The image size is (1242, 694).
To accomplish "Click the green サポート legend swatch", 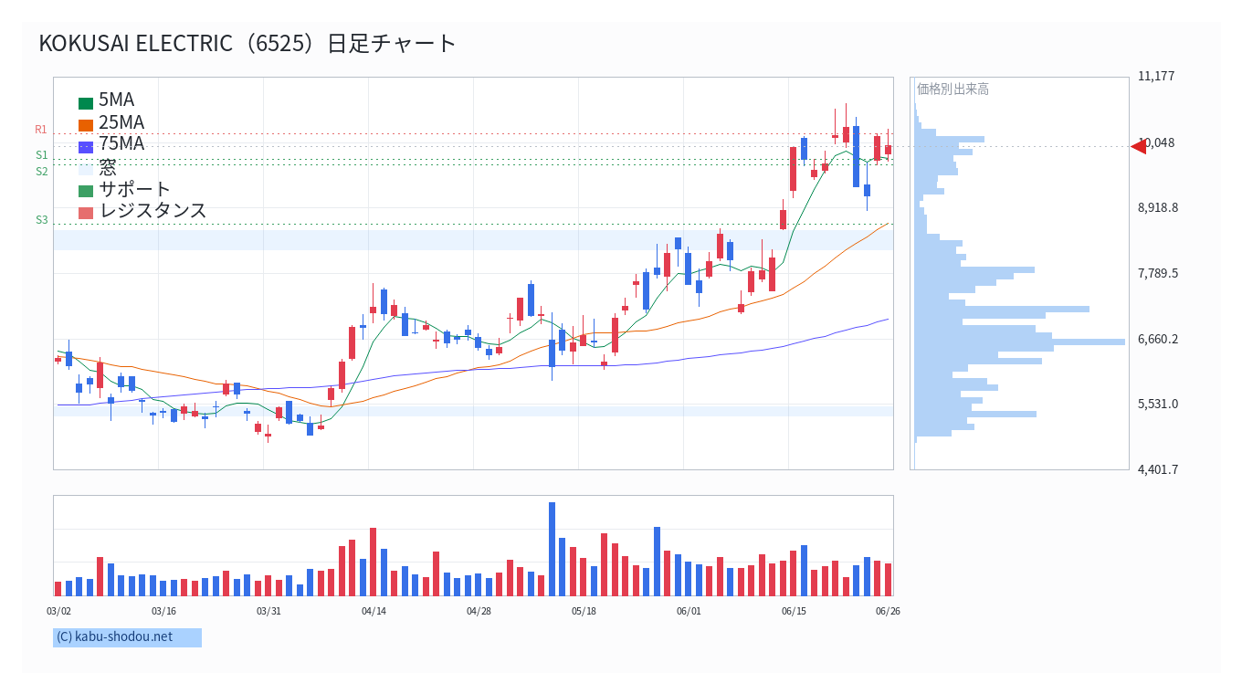I will tap(86, 191).
